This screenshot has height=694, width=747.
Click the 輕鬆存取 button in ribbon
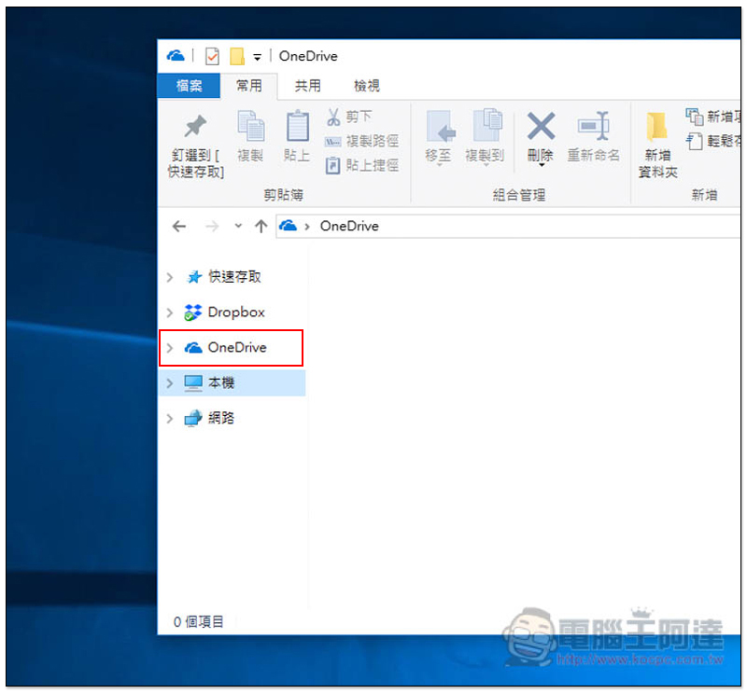pyautogui.click(x=713, y=141)
